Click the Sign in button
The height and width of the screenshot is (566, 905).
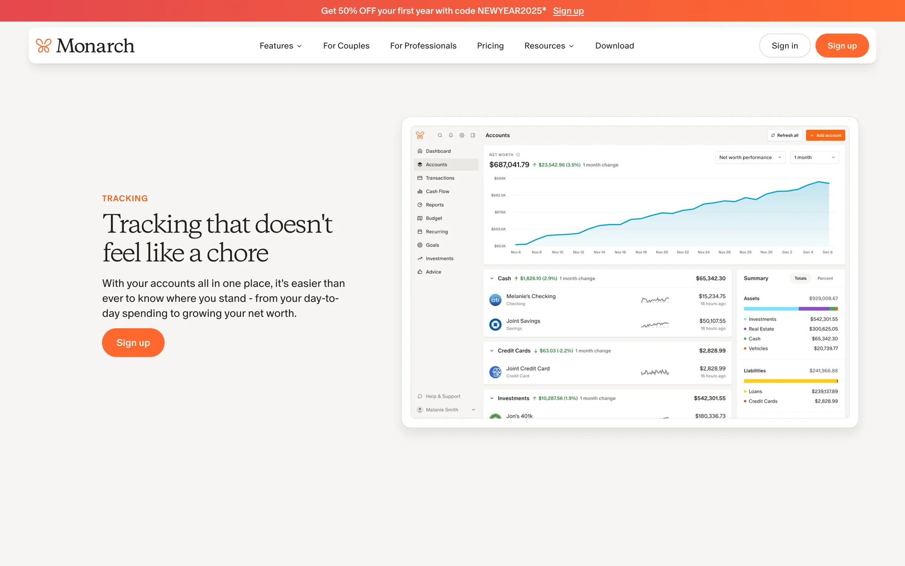click(784, 46)
